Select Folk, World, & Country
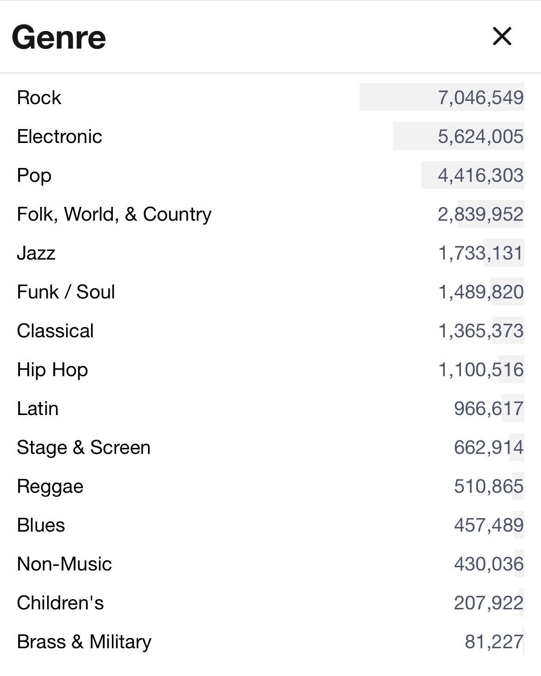Screen dimensions: 541x676 click(270, 214)
